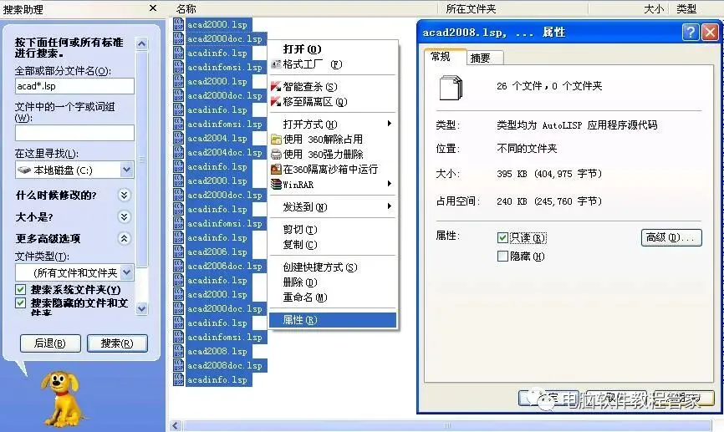
Task: Click the 高级 advanced button
Action: point(671,237)
